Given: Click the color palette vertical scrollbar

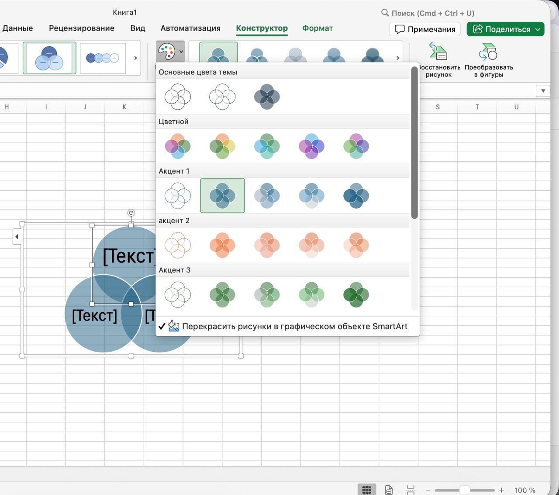Looking at the screenshot, I should pyautogui.click(x=414, y=143).
